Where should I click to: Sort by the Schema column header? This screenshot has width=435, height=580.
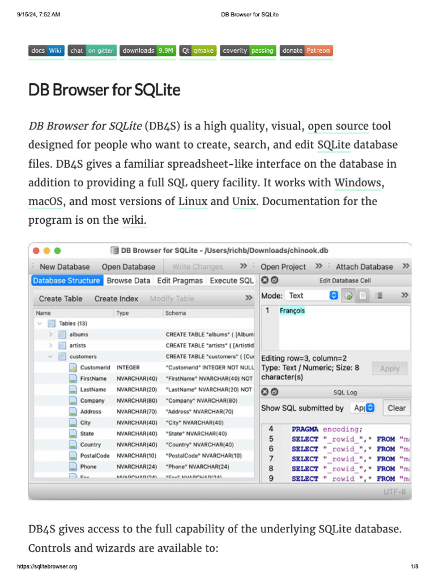(x=208, y=313)
